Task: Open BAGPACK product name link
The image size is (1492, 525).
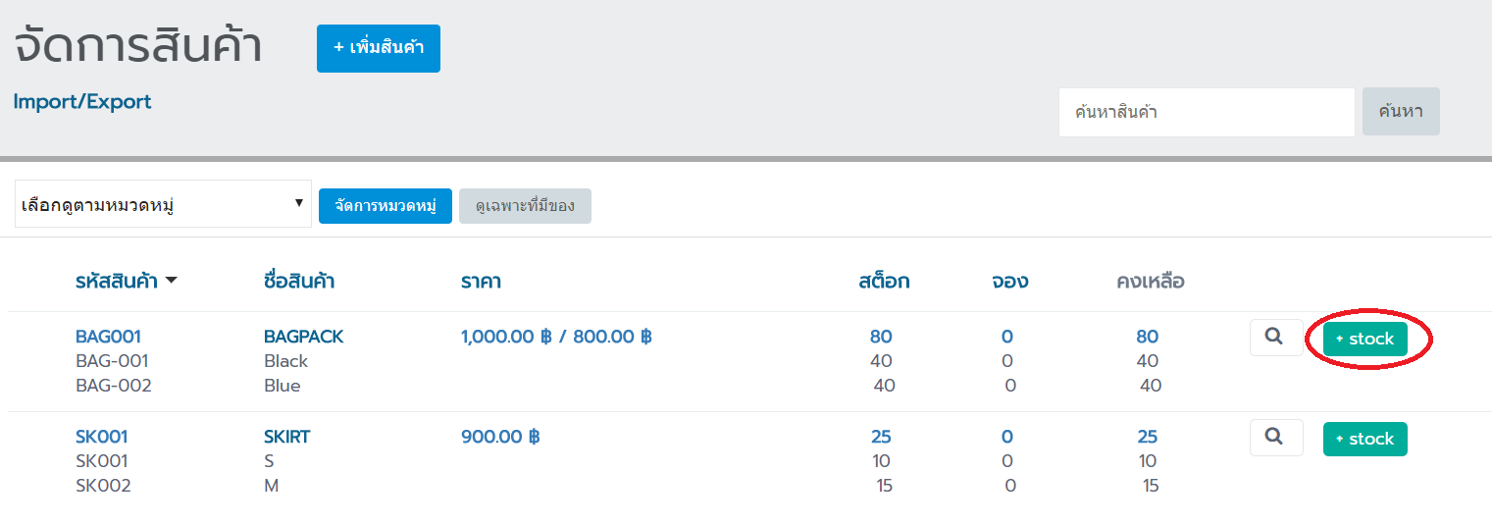Action: pos(303,337)
